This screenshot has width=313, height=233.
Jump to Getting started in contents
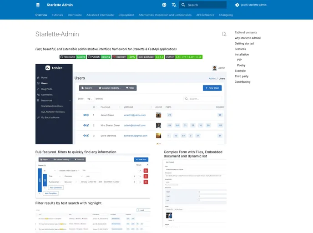click(x=244, y=43)
